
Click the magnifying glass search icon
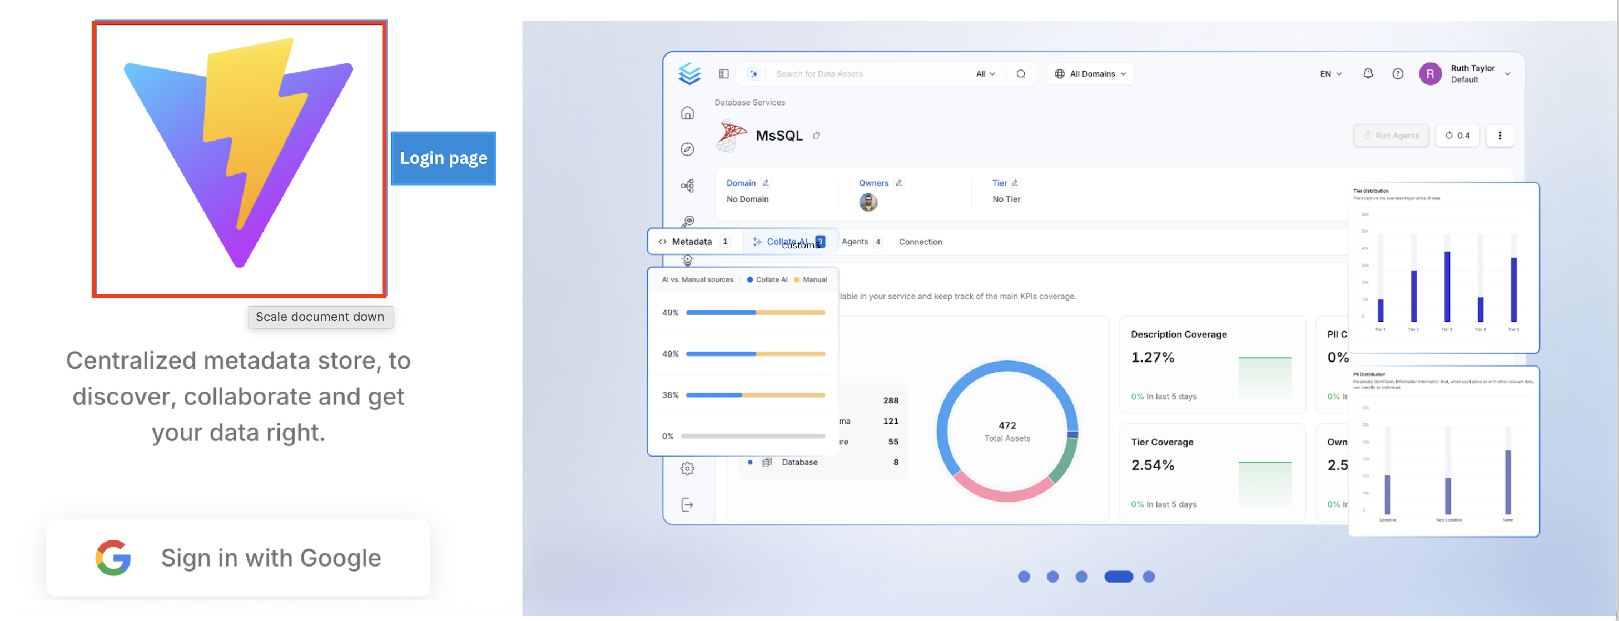pos(1021,73)
